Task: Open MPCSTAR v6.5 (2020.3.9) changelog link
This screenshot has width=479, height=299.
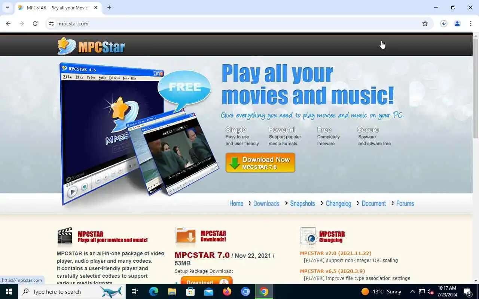Action: tap(332, 271)
